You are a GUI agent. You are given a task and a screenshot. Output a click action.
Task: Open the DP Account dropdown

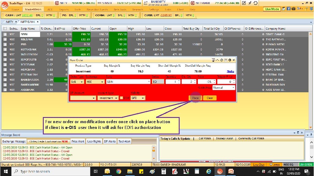tap(83, 98)
